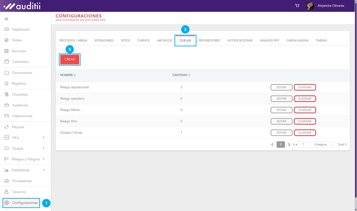Collapse sidebar with hamburger menu icon
The image size is (357, 211).
tap(6, 19)
